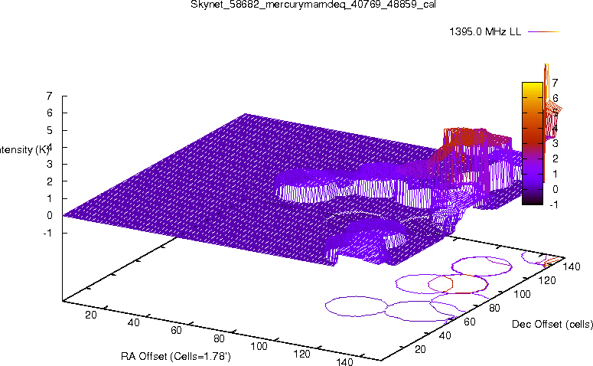Viewport: 593px width, 366px height.
Task: Click the 140 tick on the Dec Offset axis
Action: [572, 266]
